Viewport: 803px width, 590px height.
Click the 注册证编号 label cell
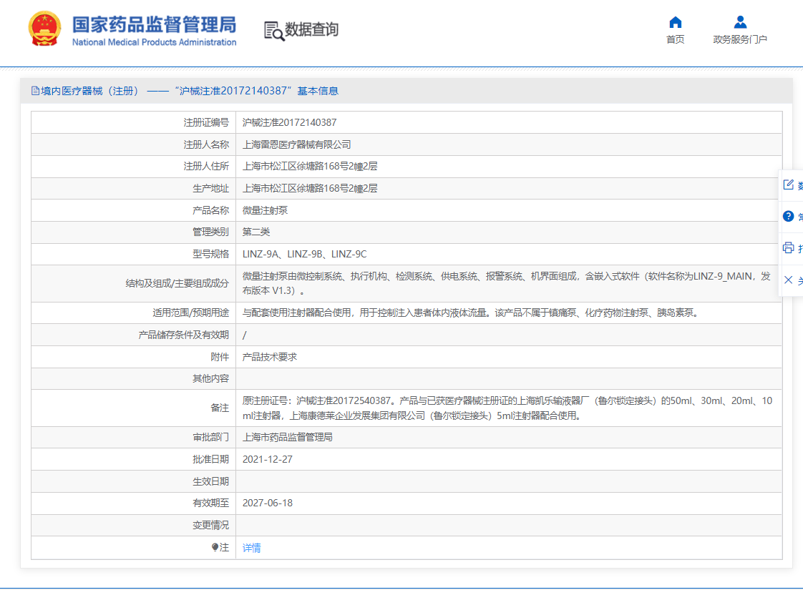[x=134, y=122]
